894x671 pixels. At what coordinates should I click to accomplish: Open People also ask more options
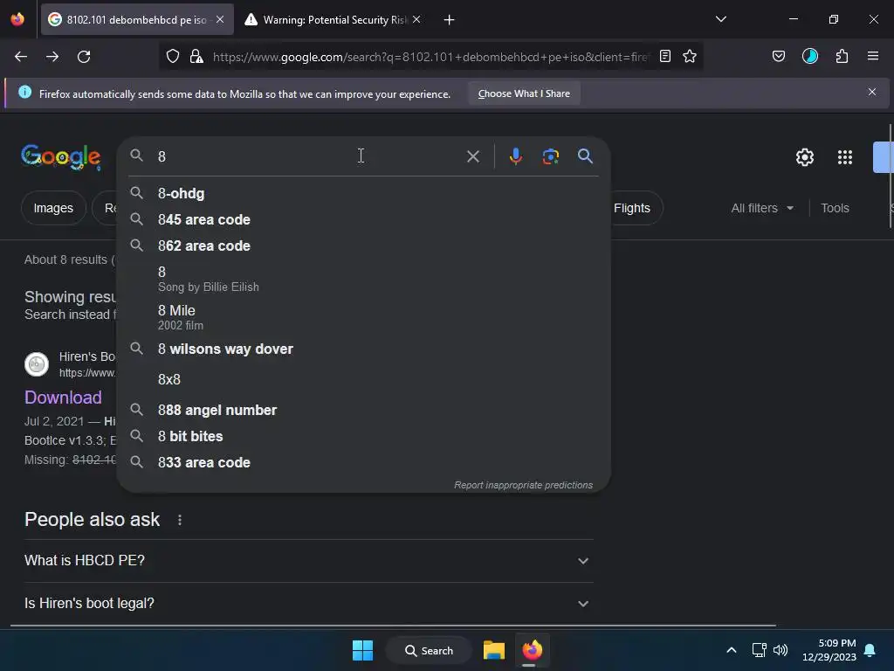pyautogui.click(x=180, y=520)
